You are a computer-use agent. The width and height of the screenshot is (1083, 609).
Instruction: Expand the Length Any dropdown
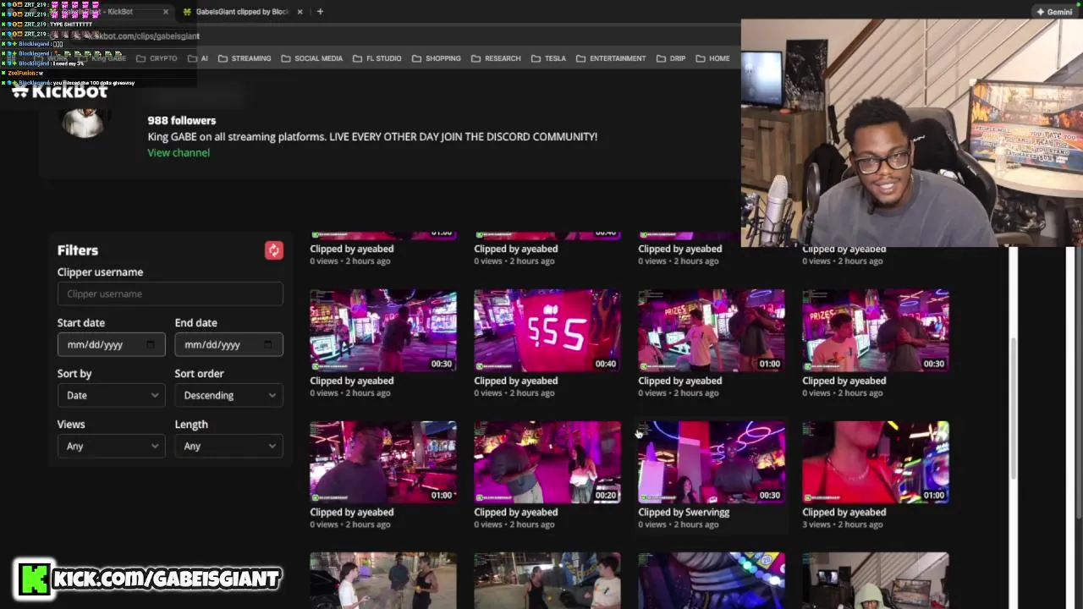click(228, 446)
